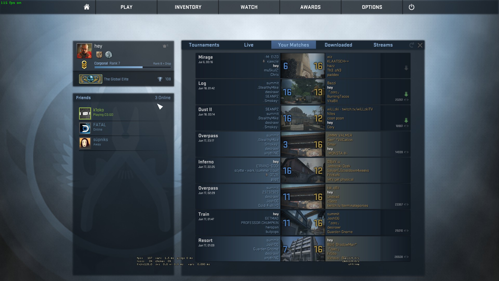Viewport: 499px width, 281px height.
Task: Open the WATCH menu
Action: (x=249, y=7)
